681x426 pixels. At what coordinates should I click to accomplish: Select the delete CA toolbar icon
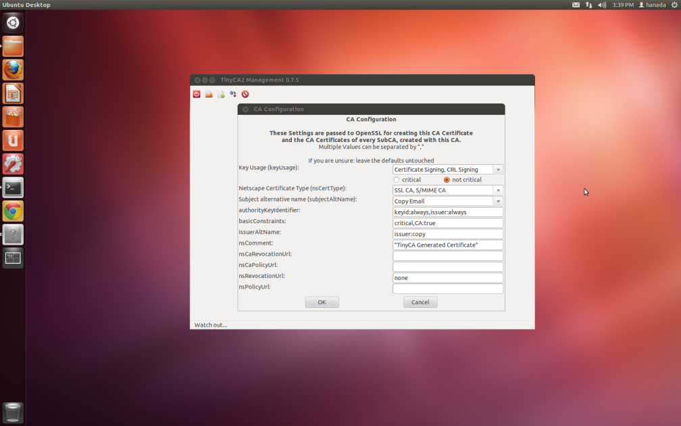(245, 94)
